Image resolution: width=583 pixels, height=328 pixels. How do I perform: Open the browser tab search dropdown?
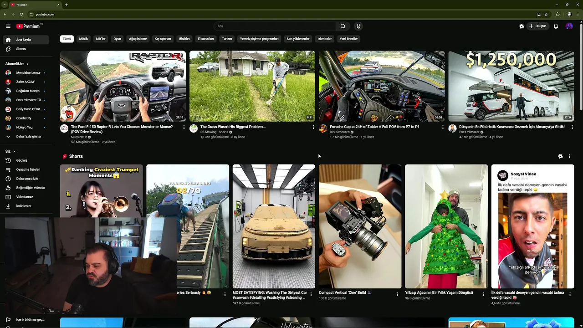(4, 5)
